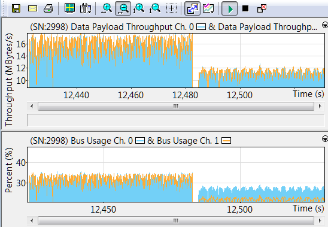This screenshot has width=328, height=227.
Task: Click the print icon in toolbar
Action: coord(48,8)
